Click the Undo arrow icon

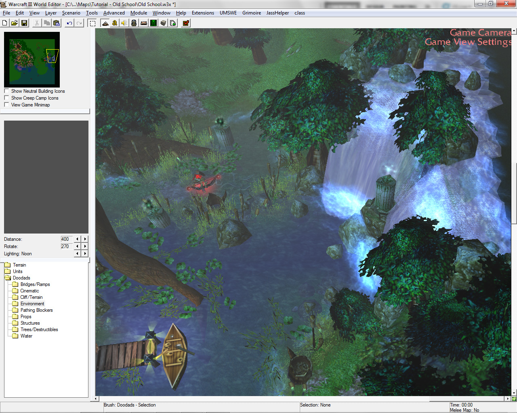point(69,23)
